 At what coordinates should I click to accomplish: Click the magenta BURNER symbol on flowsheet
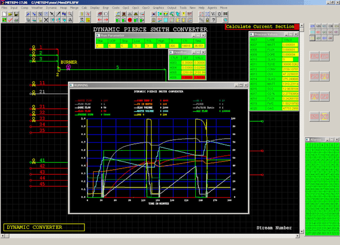click(69, 67)
